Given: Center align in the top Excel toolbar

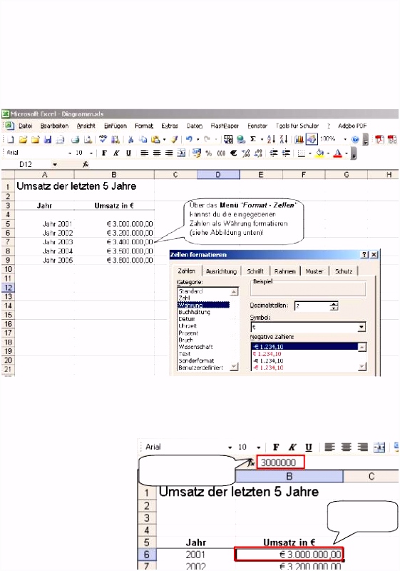Looking at the screenshot, I should pyautogui.click(x=157, y=153).
